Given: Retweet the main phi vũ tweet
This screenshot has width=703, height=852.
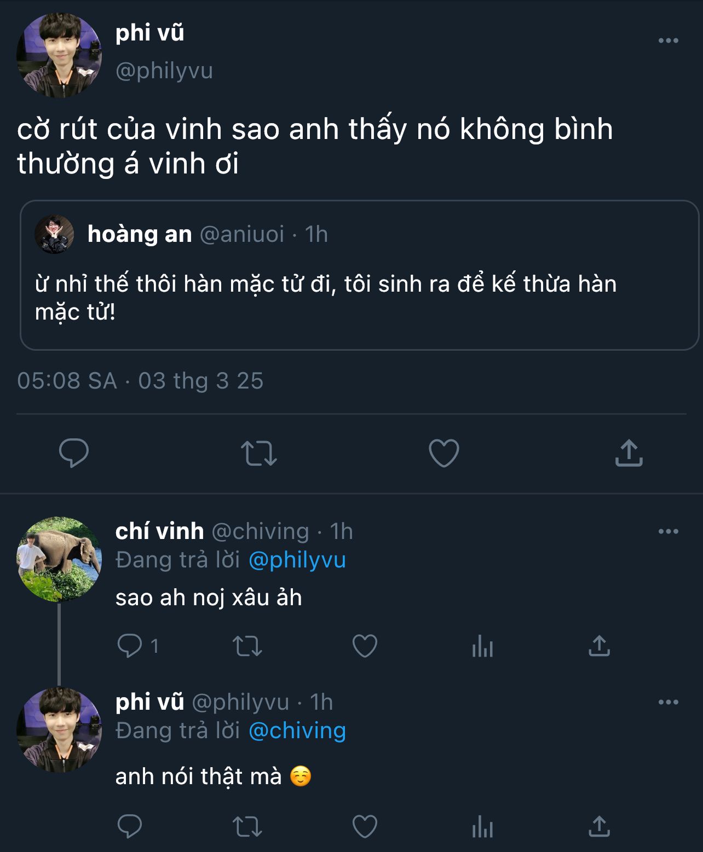Looking at the screenshot, I should 259,453.
